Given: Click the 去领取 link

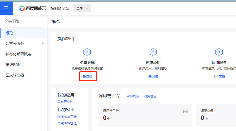Looking at the screenshot, I should pyautogui.click(x=87, y=76).
